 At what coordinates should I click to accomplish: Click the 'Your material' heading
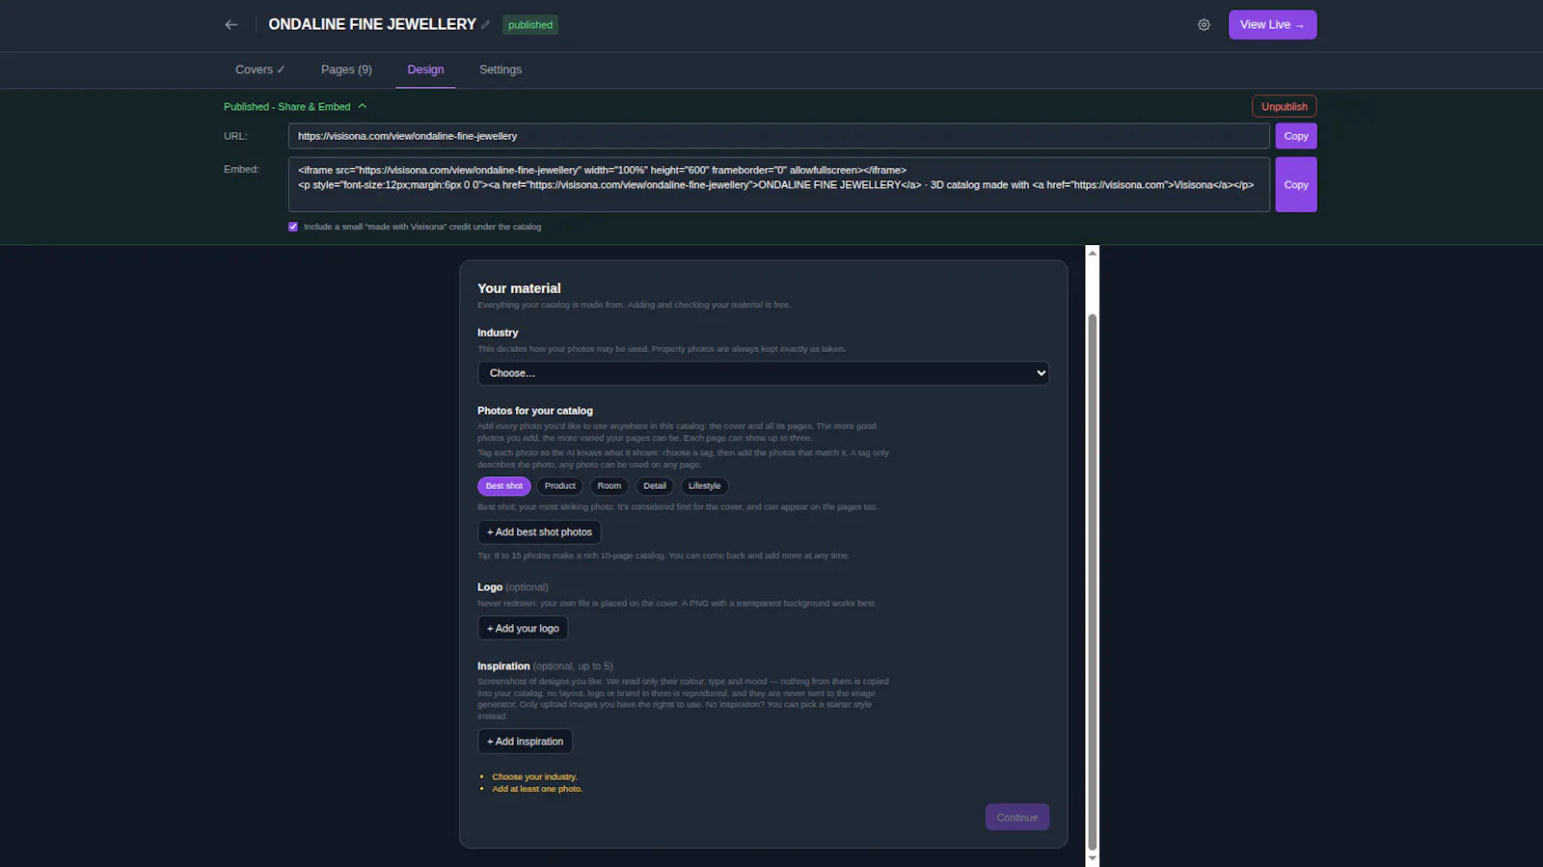click(x=519, y=288)
